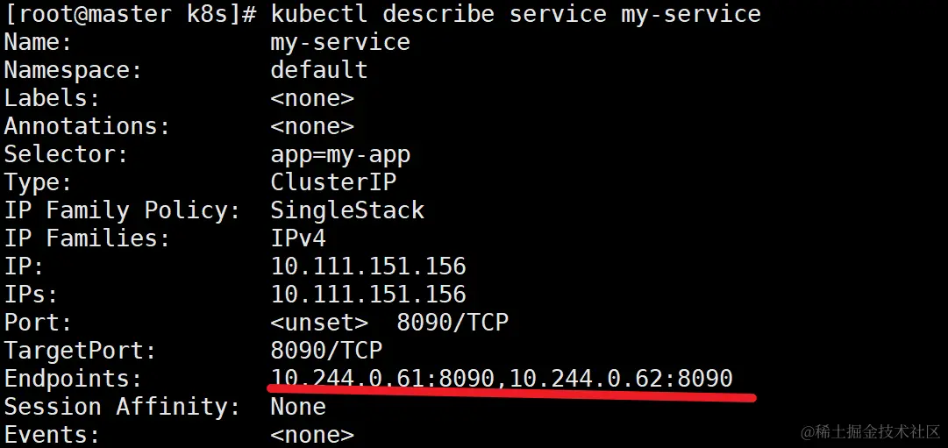Click the Name value my-service

340,42
